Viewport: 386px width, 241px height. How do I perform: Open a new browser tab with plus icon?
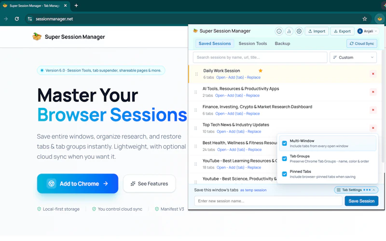76,5
